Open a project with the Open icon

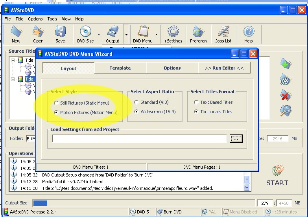pyautogui.click(x=38, y=34)
